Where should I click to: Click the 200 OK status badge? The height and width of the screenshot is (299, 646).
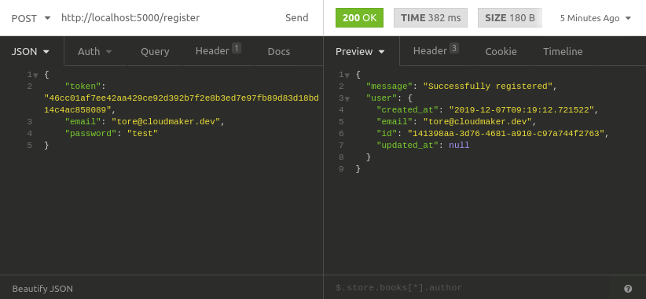point(359,18)
